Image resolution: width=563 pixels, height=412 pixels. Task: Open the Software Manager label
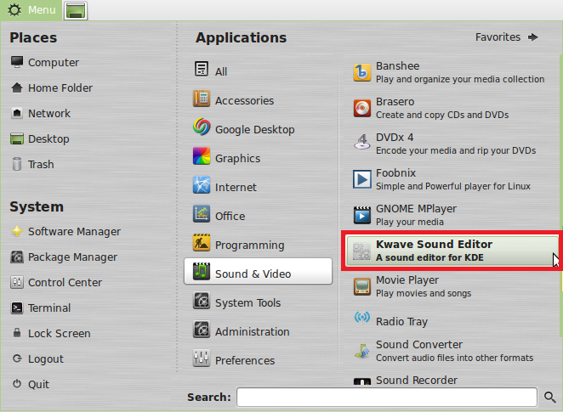(x=74, y=232)
